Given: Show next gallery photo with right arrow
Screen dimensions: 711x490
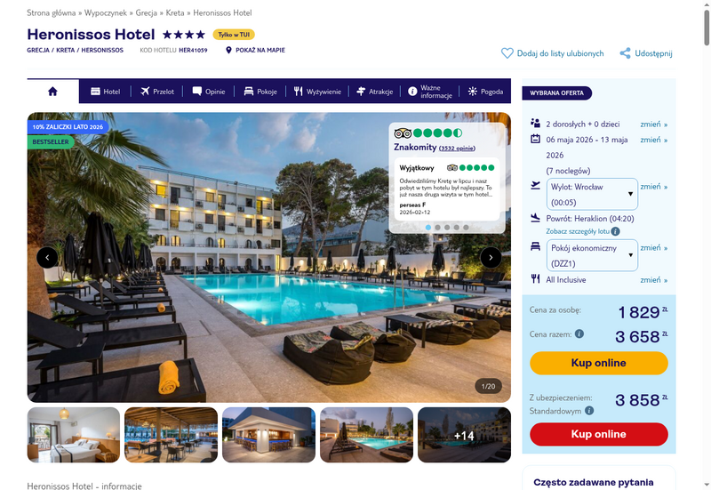Looking at the screenshot, I should click(491, 258).
